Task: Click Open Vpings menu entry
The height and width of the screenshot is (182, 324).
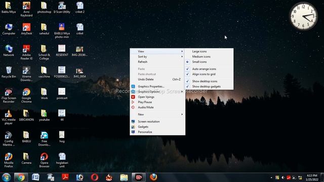Action: pyautogui.click(x=157, y=97)
